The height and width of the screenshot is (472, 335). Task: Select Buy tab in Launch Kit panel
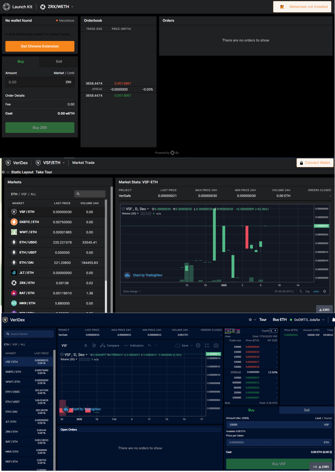click(x=21, y=62)
